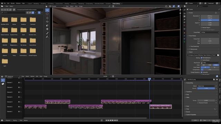Select the sequencer Select tool icon
Screen dimensions: 221x124
tap(3, 80)
